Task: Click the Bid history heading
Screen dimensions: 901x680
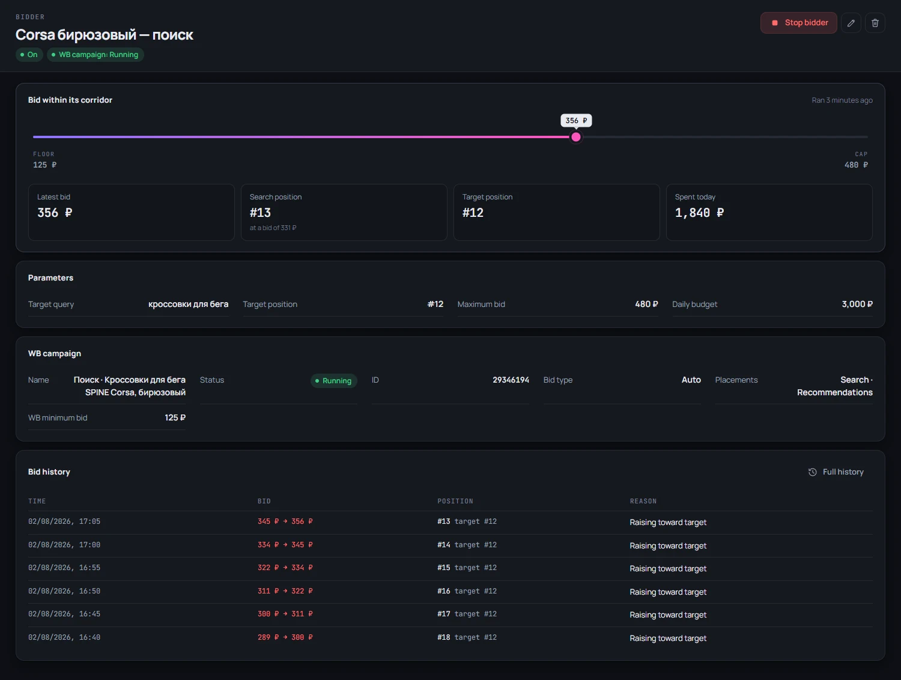Action: pyautogui.click(x=49, y=472)
